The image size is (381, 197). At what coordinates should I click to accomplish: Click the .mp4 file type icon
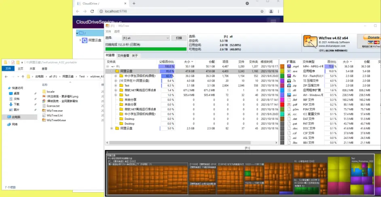click(289, 66)
